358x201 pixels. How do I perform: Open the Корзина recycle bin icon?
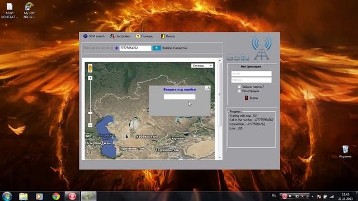click(x=345, y=151)
